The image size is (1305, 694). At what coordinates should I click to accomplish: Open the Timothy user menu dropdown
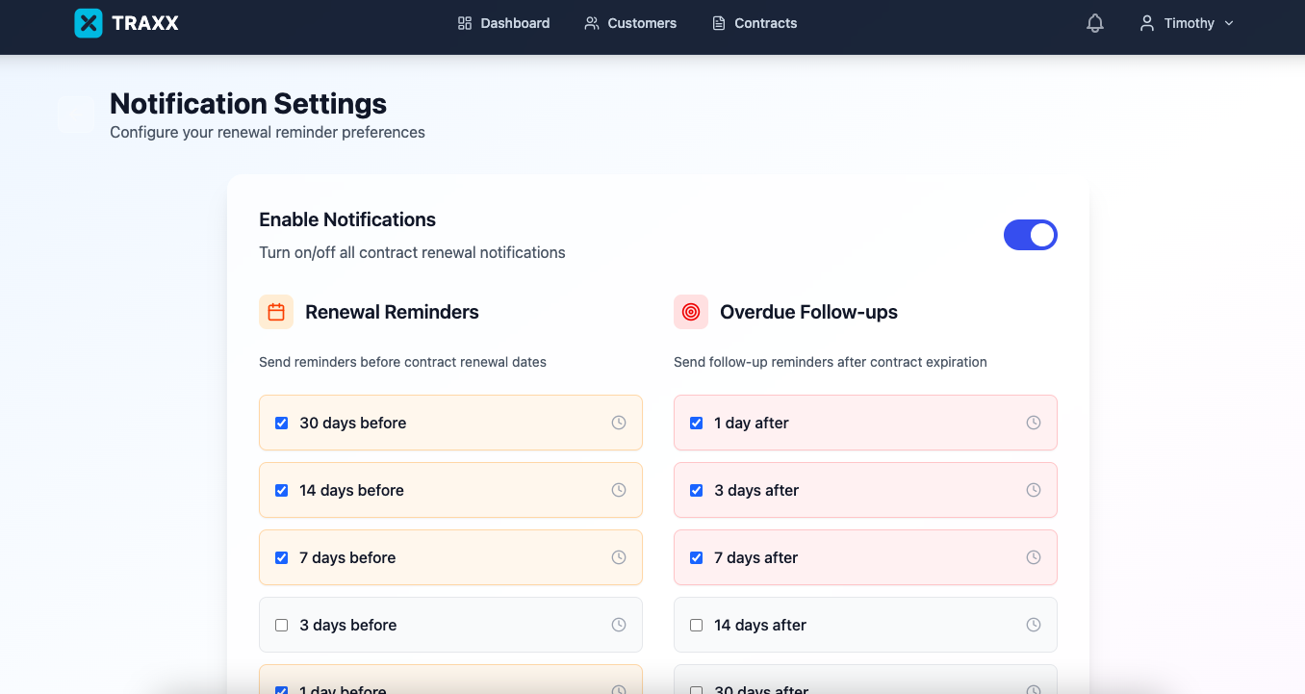(1187, 23)
